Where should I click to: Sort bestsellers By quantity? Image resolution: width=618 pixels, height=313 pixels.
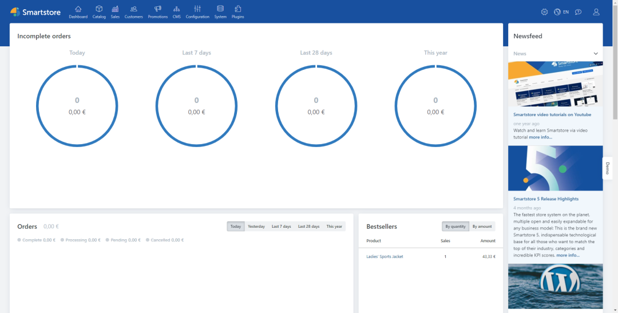pos(455,226)
